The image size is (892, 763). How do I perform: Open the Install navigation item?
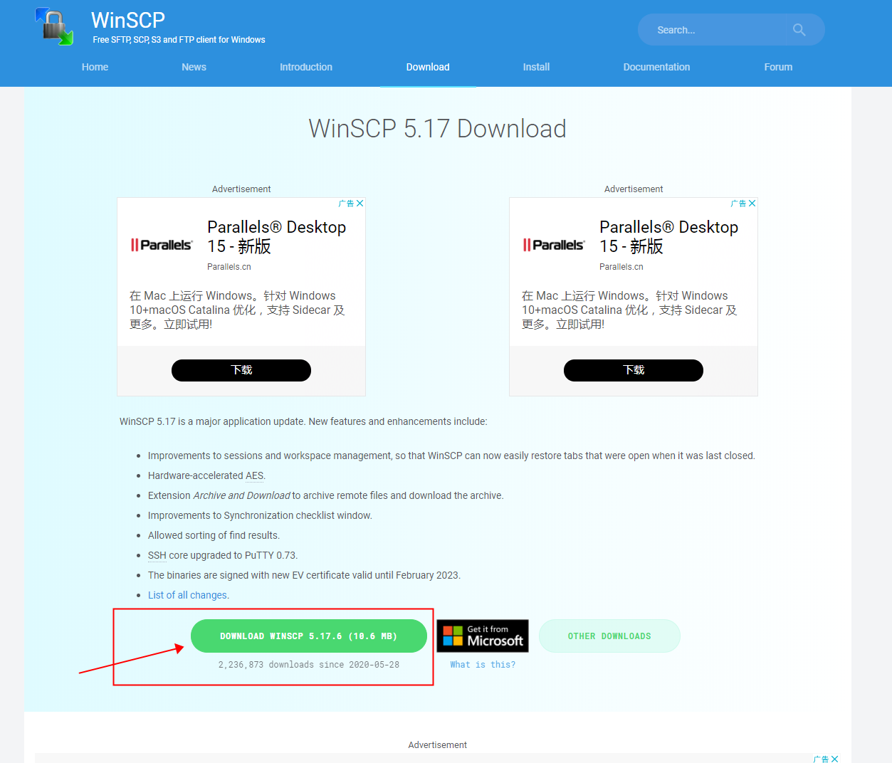[536, 67]
